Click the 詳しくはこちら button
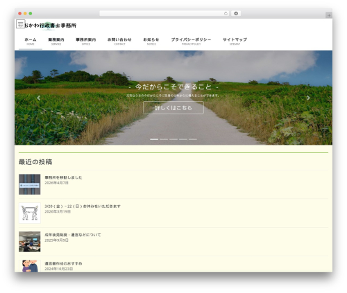The width and height of the screenshot is (347, 293). [x=173, y=108]
